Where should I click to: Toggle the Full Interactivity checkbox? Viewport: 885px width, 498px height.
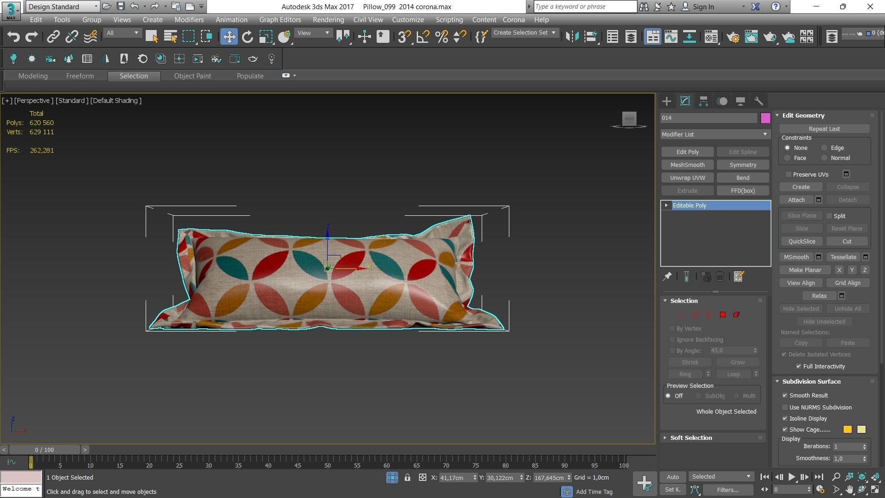point(799,367)
